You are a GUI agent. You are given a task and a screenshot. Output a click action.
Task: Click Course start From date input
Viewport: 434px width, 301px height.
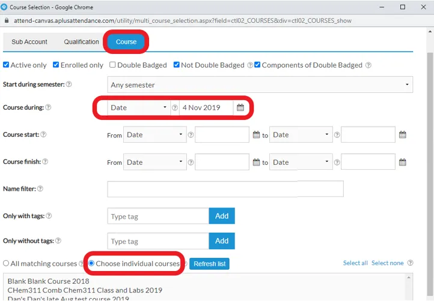point(222,135)
